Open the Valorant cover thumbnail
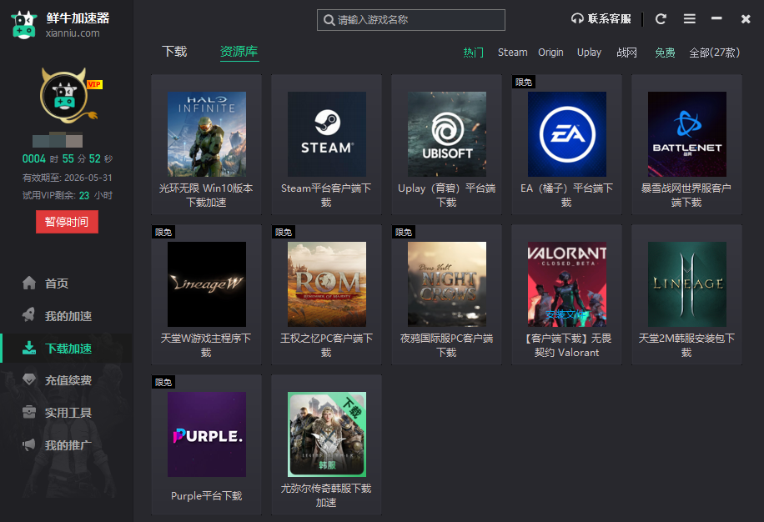This screenshot has height=522, width=764. tap(567, 284)
